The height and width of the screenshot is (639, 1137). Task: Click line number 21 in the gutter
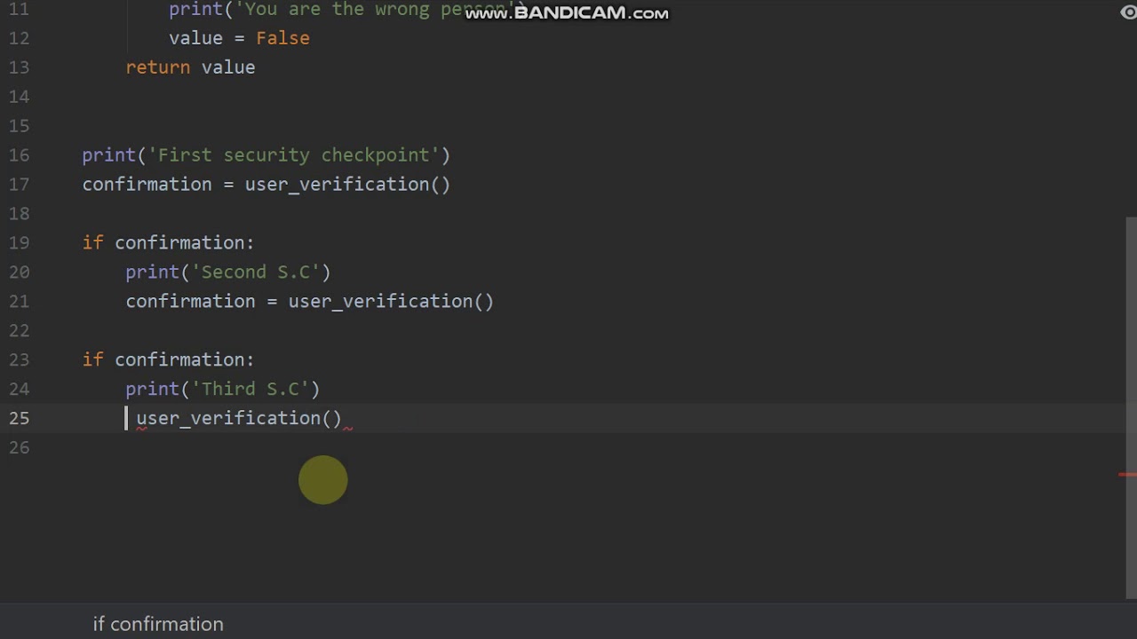[19, 302]
